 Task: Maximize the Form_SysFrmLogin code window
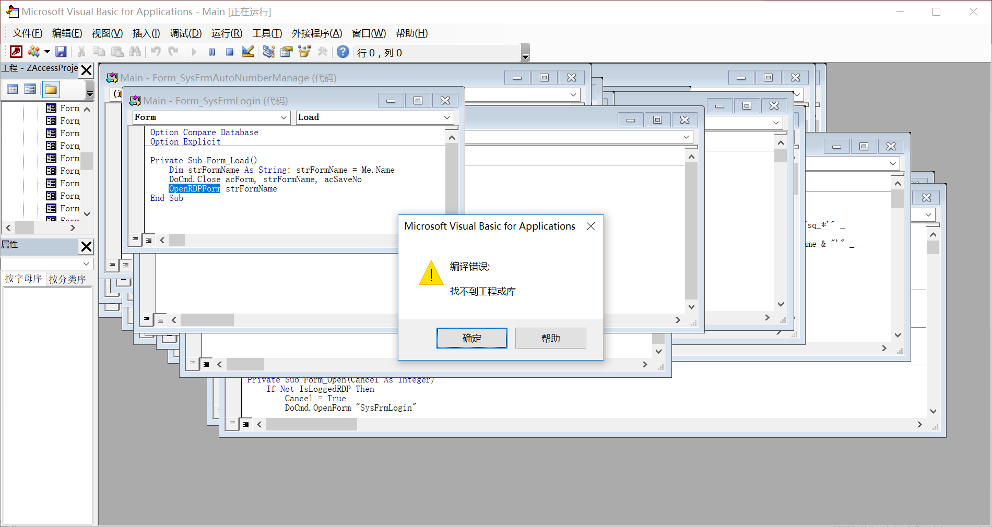click(x=418, y=101)
